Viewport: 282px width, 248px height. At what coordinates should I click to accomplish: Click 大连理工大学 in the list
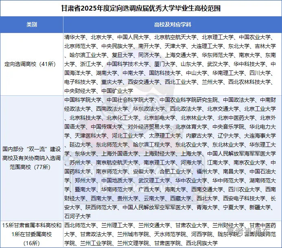tap(207, 46)
